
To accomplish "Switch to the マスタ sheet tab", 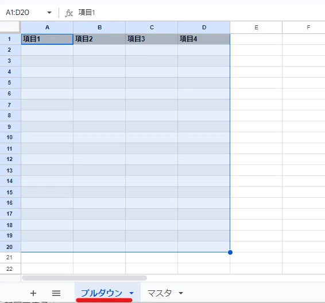I will click(x=160, y=293).
